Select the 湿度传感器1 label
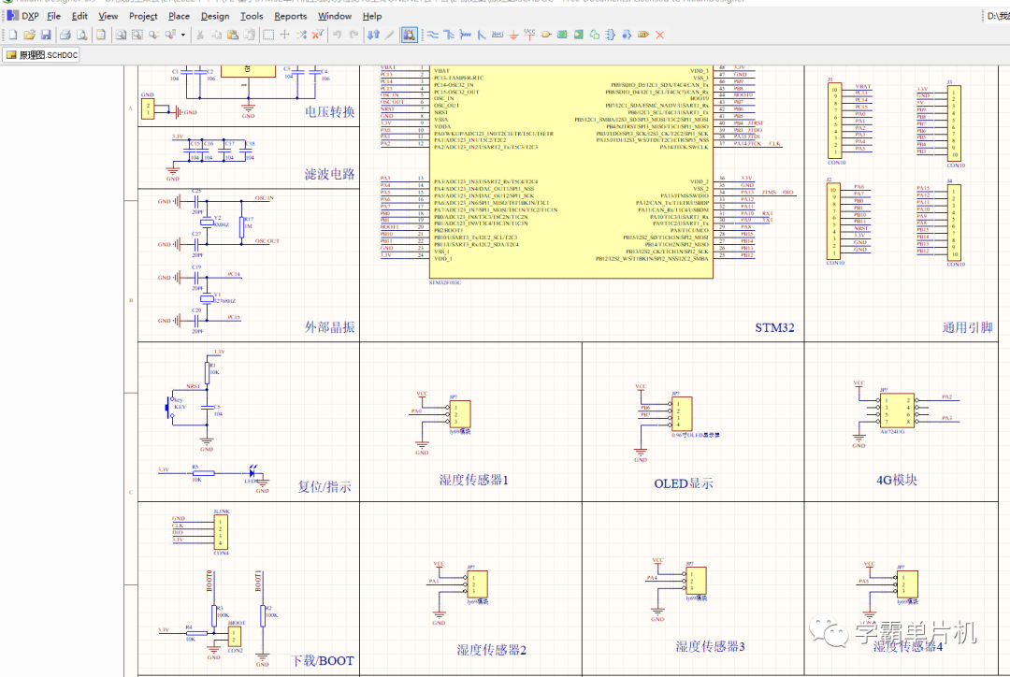Screen dimensions: 1010x677 pyautogui.click(x=474, y=480)
